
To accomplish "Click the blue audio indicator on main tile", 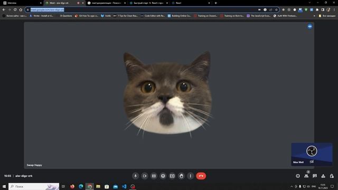I will [310, 26].
